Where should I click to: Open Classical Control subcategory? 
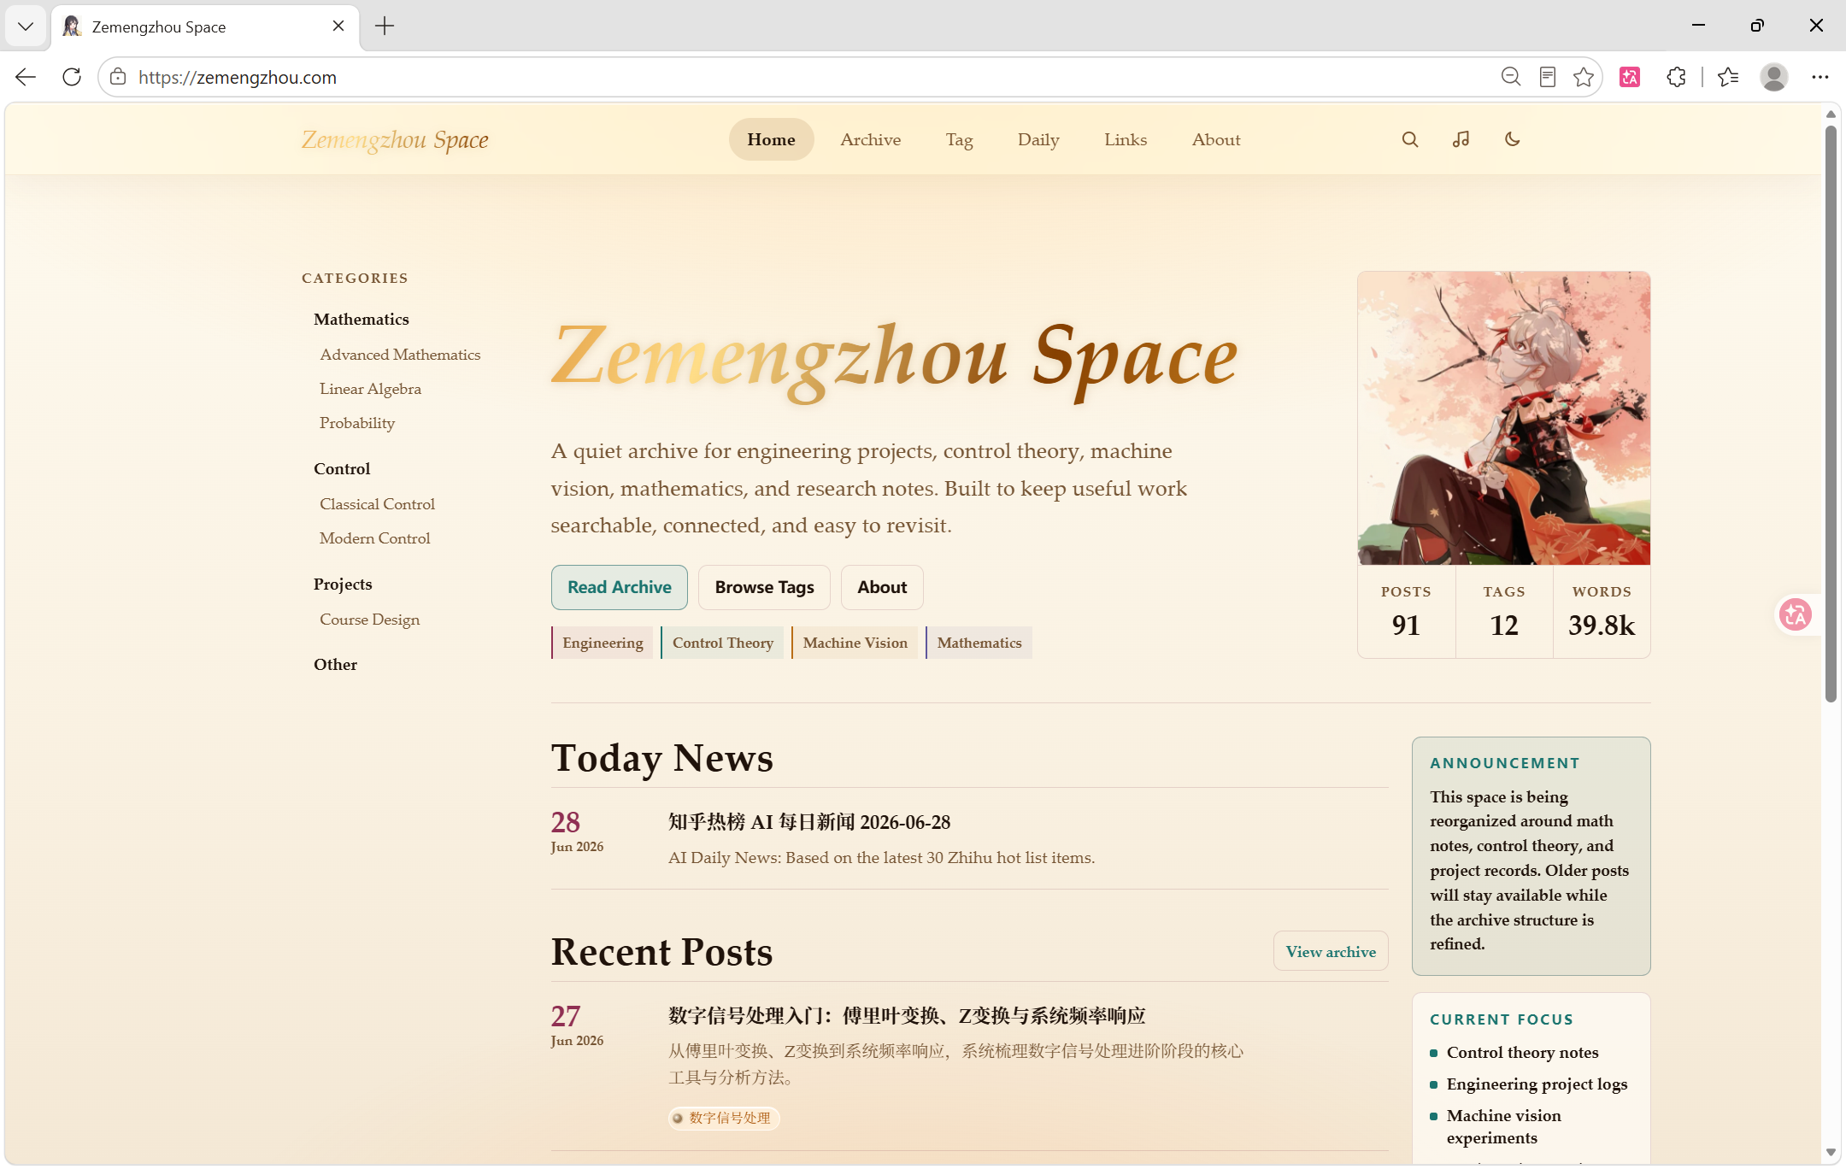377,504
